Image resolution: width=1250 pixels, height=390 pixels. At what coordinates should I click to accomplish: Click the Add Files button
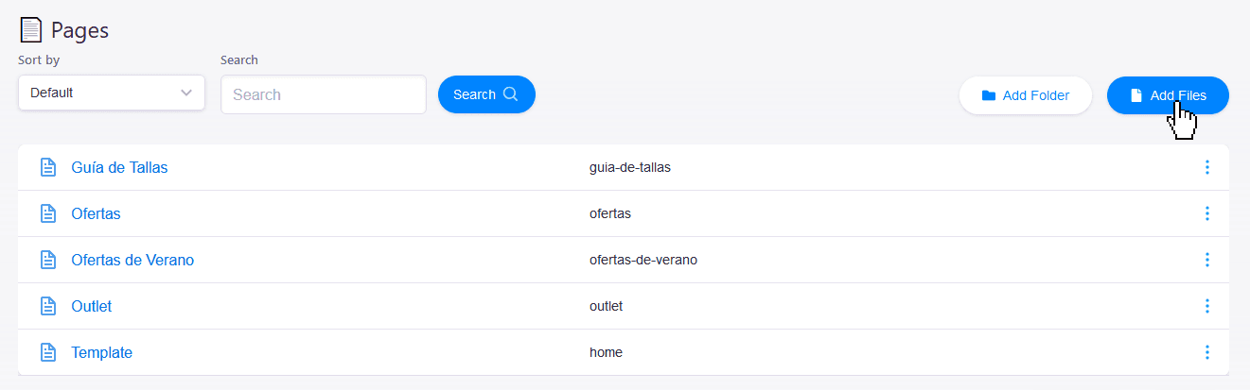(1168, 95)
